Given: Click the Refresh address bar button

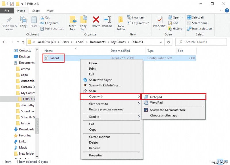Looking at the screenshot, I should point(168,42).
